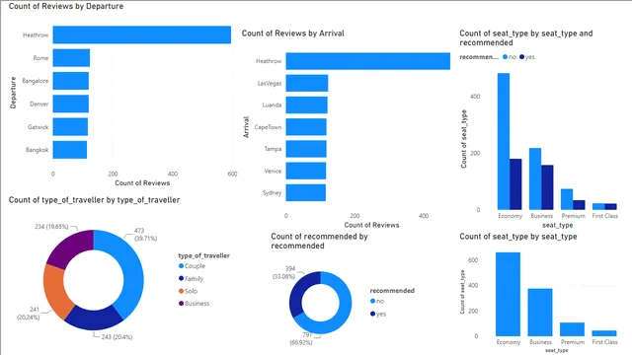Screen dimensions: 632x355
Task: Select Business 'no' bar in clustered chart
Action: 535,178
